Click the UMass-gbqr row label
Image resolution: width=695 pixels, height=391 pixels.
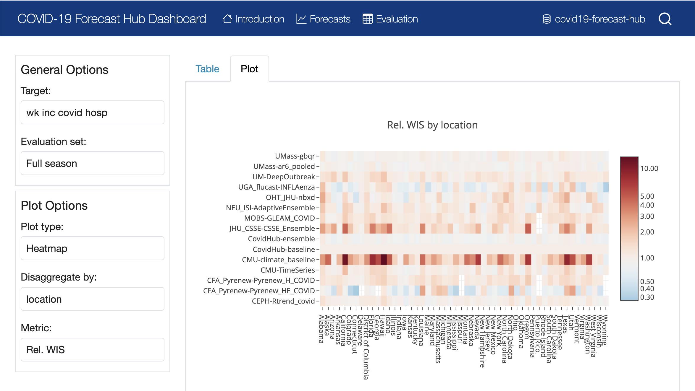pos(295,156)
